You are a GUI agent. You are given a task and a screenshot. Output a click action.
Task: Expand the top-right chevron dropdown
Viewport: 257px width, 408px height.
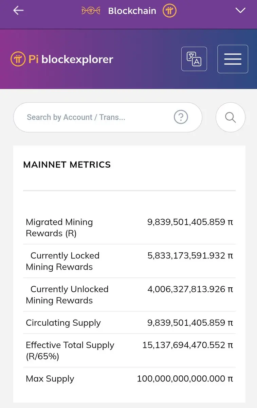click(x=240, y=11)
